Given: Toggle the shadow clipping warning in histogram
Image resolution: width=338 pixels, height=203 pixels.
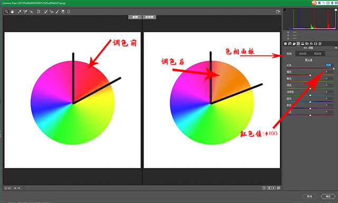Looking at the screenshot, I should pyautogui.click(x=285, y=10).
